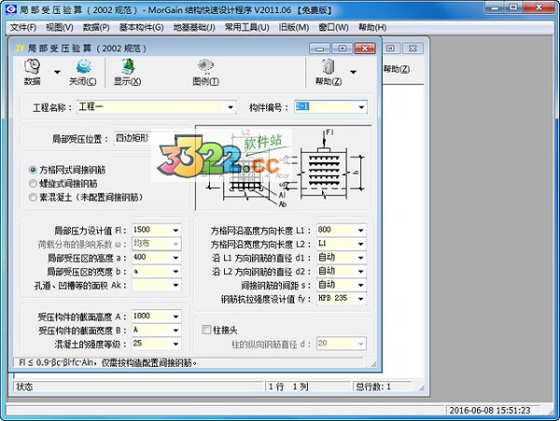Expand the 受压构件的截面宽度 B dropdown
This screenshot has height=421, width=560.
pos(175,330)
